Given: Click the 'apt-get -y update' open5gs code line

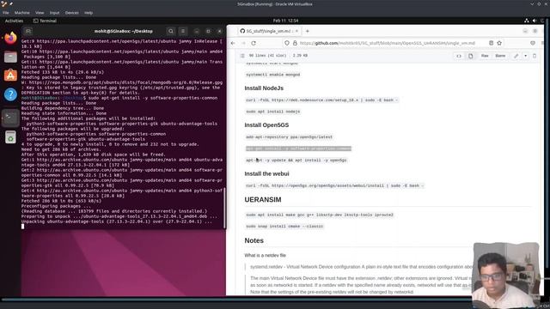Looking at the screenshot, I should tap(296, 161).
